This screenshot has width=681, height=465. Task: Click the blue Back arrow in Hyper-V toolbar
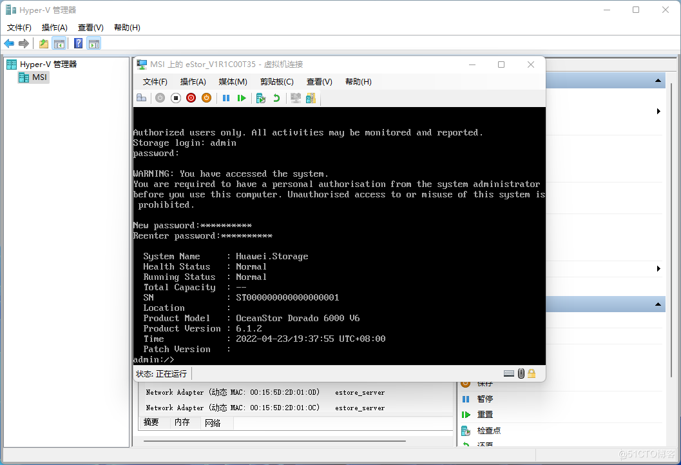click(9, 43)
